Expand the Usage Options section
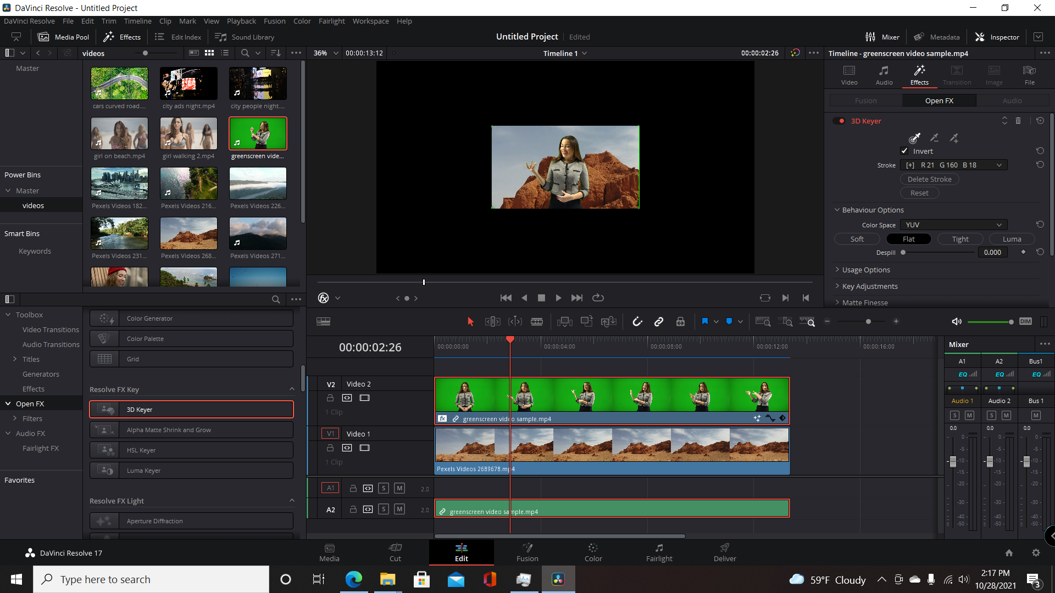This screenshot has height=593, width=1055. coord(865,270)
